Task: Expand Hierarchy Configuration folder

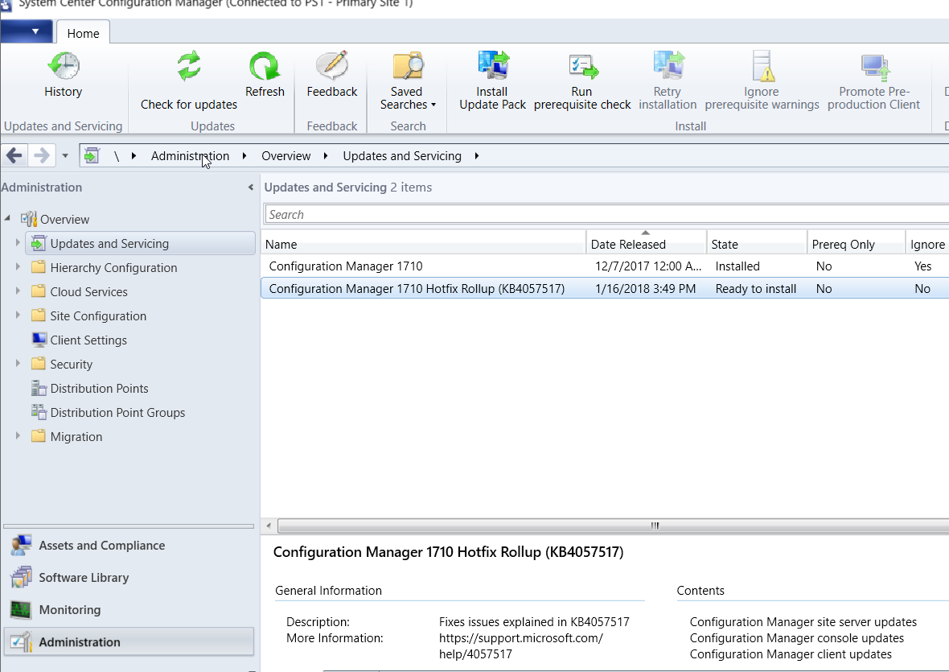Action: [18, 267]
